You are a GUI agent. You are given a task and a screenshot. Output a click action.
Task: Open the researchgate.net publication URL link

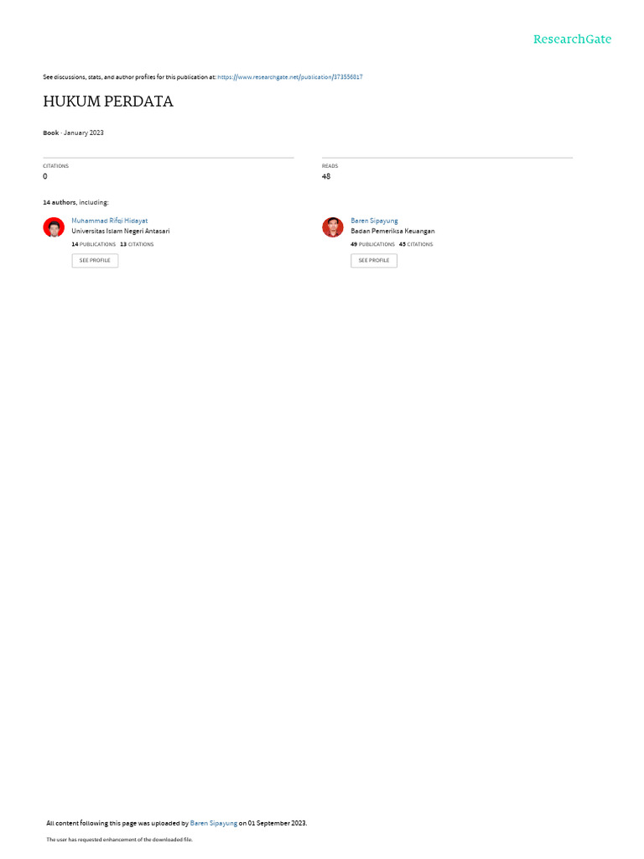click(290, 77)
